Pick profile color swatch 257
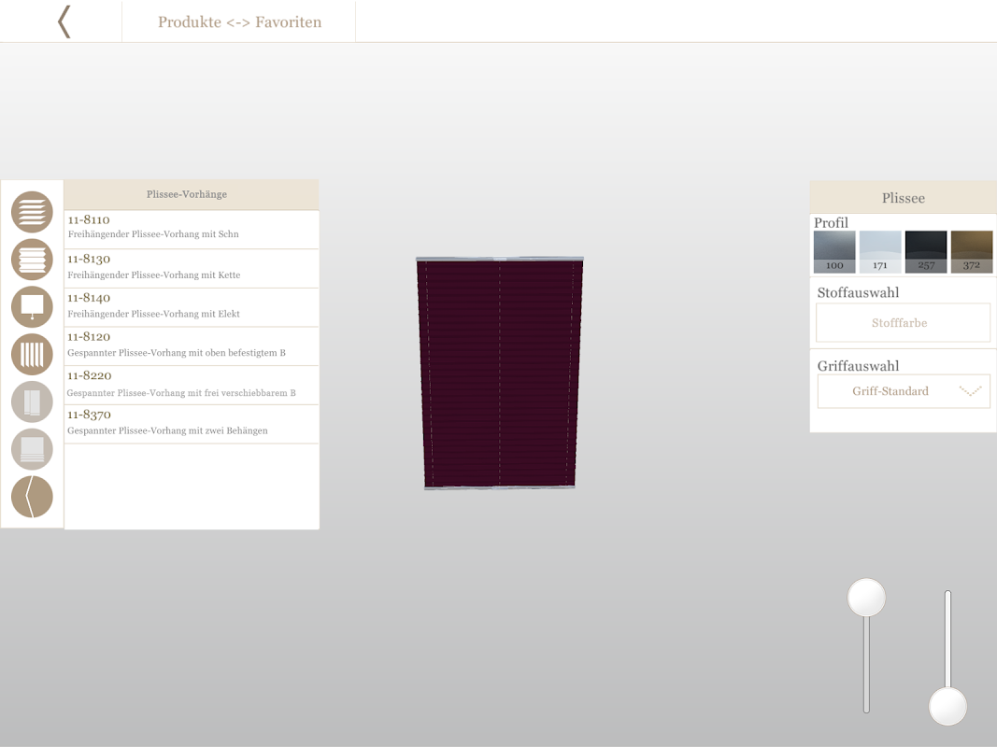997x747 pixels. 926,251
